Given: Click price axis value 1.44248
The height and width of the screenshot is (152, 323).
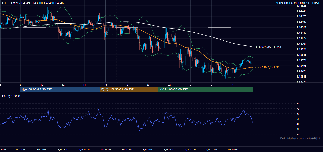Looking at the screenshot, I should tap(302, 11).
